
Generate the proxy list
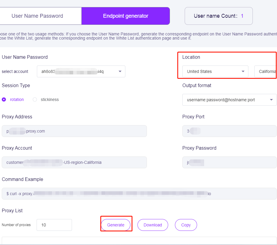pos(116,225)
